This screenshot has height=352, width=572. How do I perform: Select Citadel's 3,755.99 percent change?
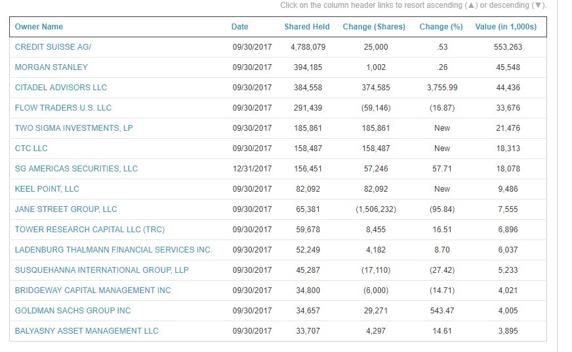[x=442, y=88]
